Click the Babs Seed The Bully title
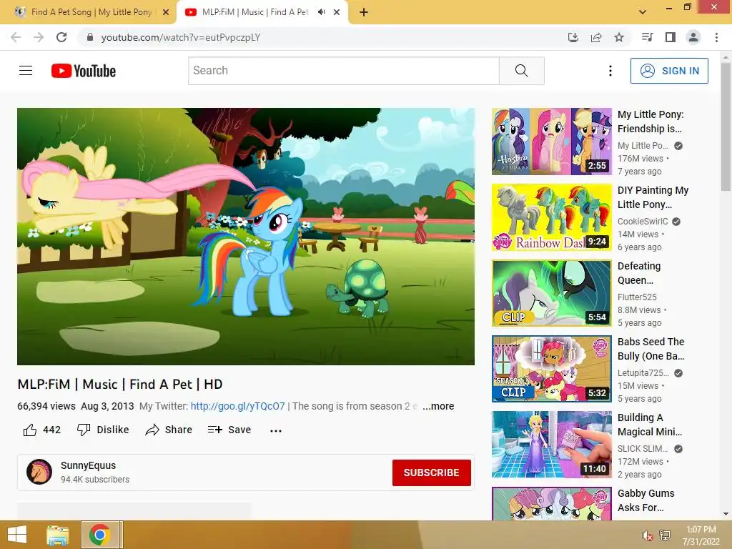The image size is (732, 549). [x=651, y=349]
